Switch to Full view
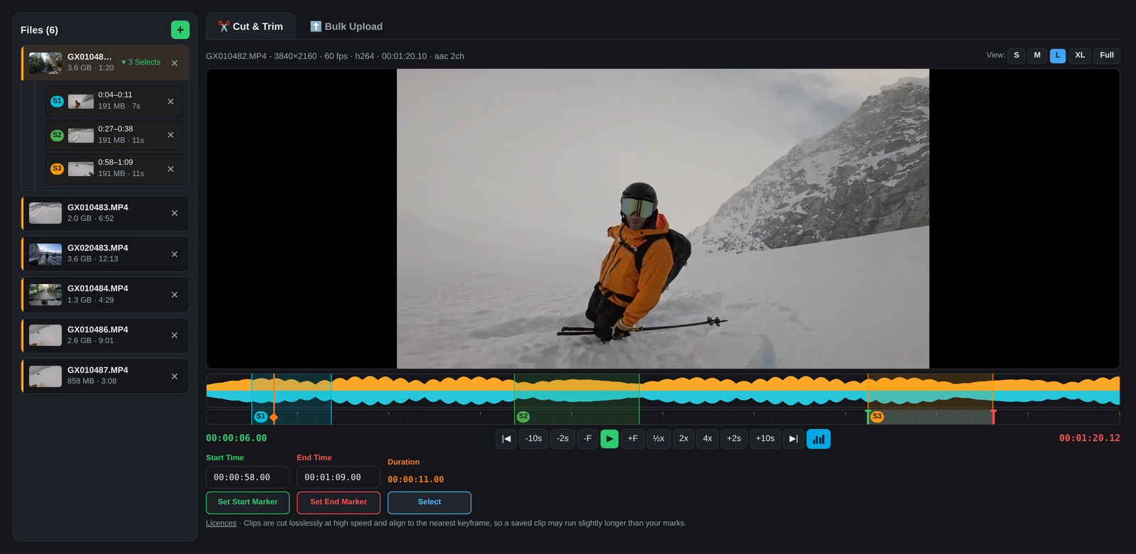1136x554 pixels. pyautogui.click(x=1107, y=55)
